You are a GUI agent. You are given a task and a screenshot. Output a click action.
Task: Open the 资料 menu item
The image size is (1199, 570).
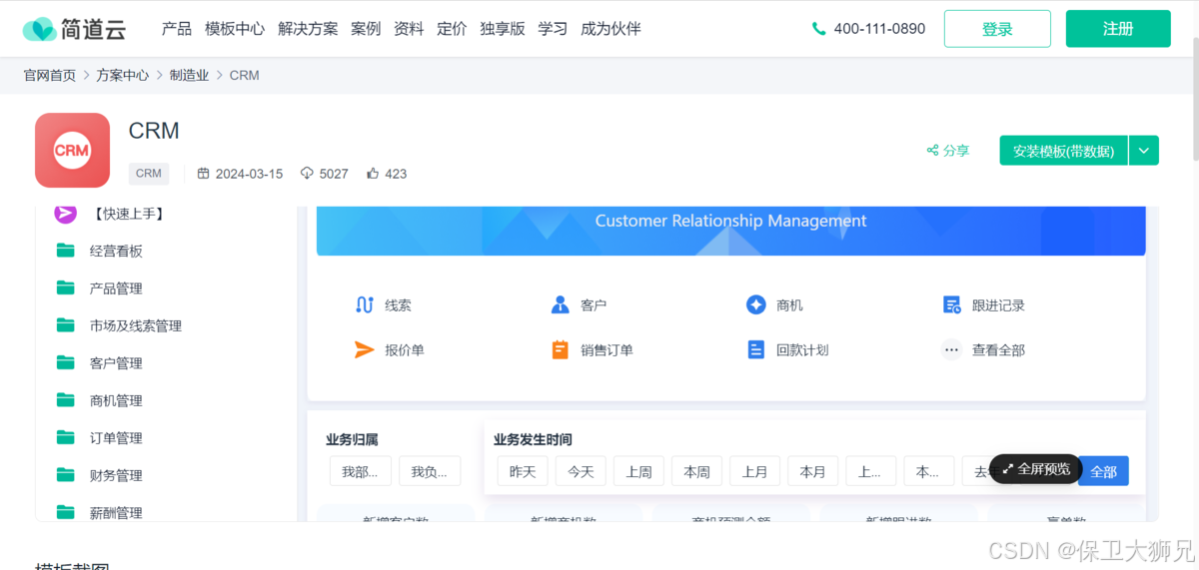pyautogui.click(x=409, y=29)
